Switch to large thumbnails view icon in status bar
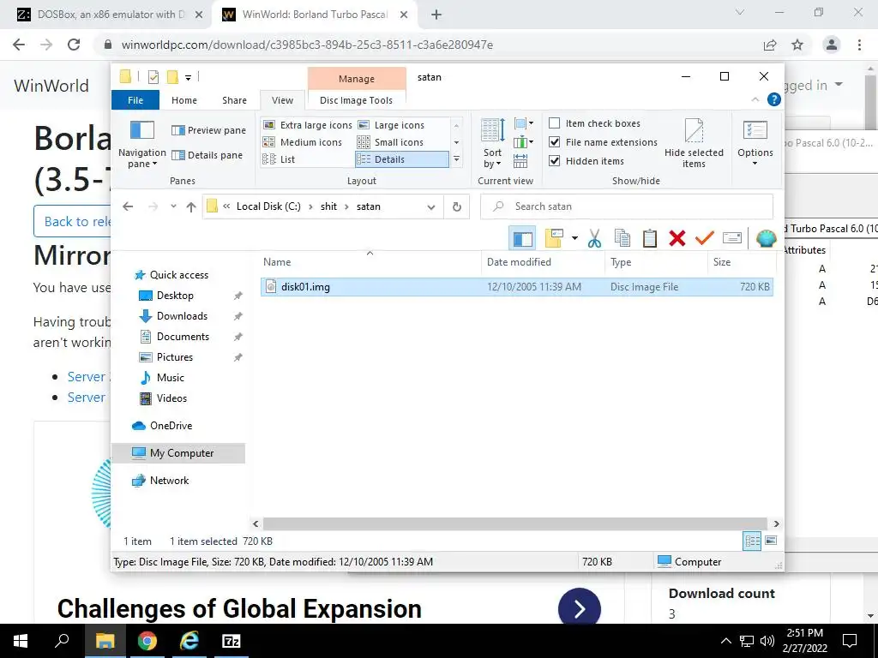Viewport: 878px width, 658px height. click(x=771, y=541)
